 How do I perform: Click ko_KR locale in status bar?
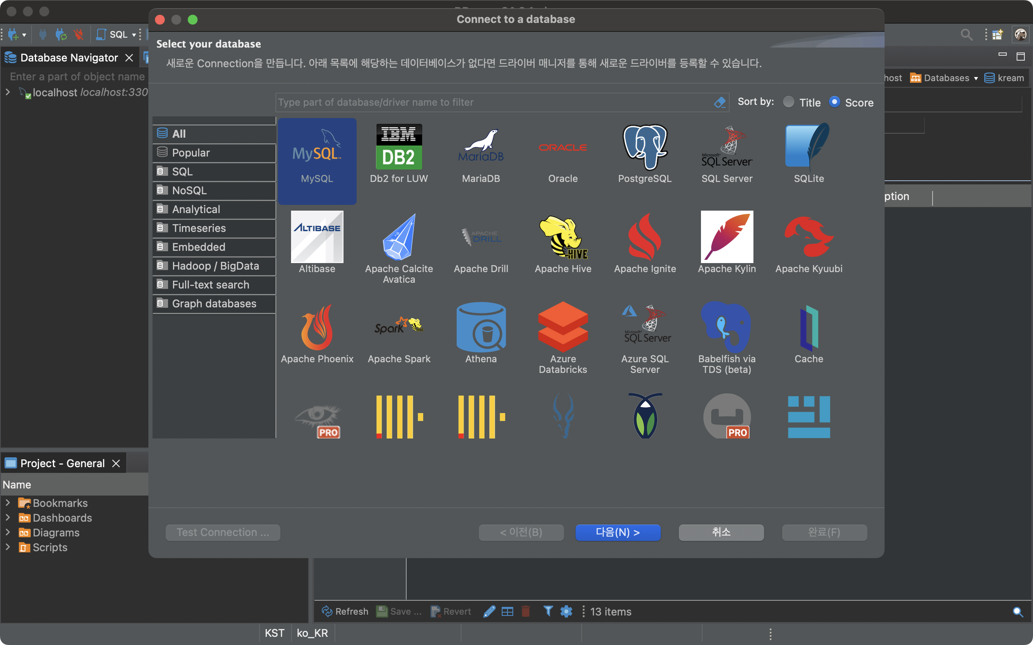point(312,633)
